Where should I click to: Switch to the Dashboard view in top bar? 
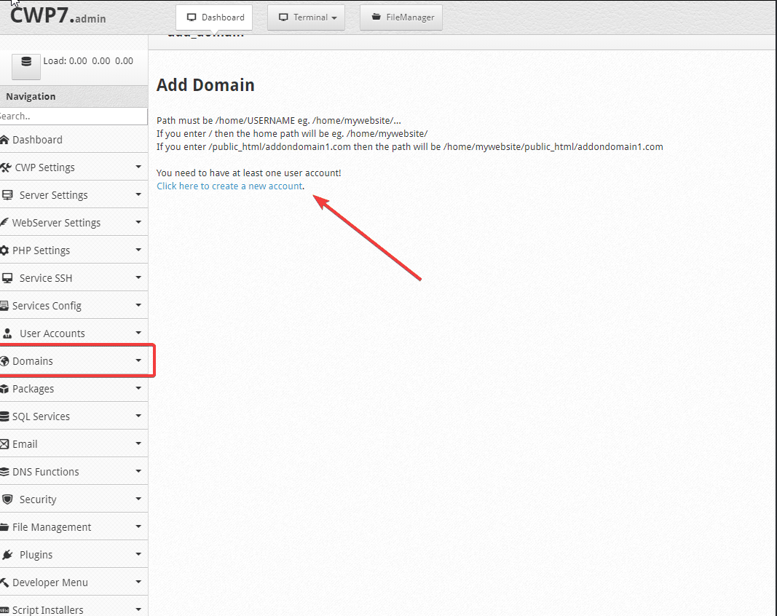213,17
